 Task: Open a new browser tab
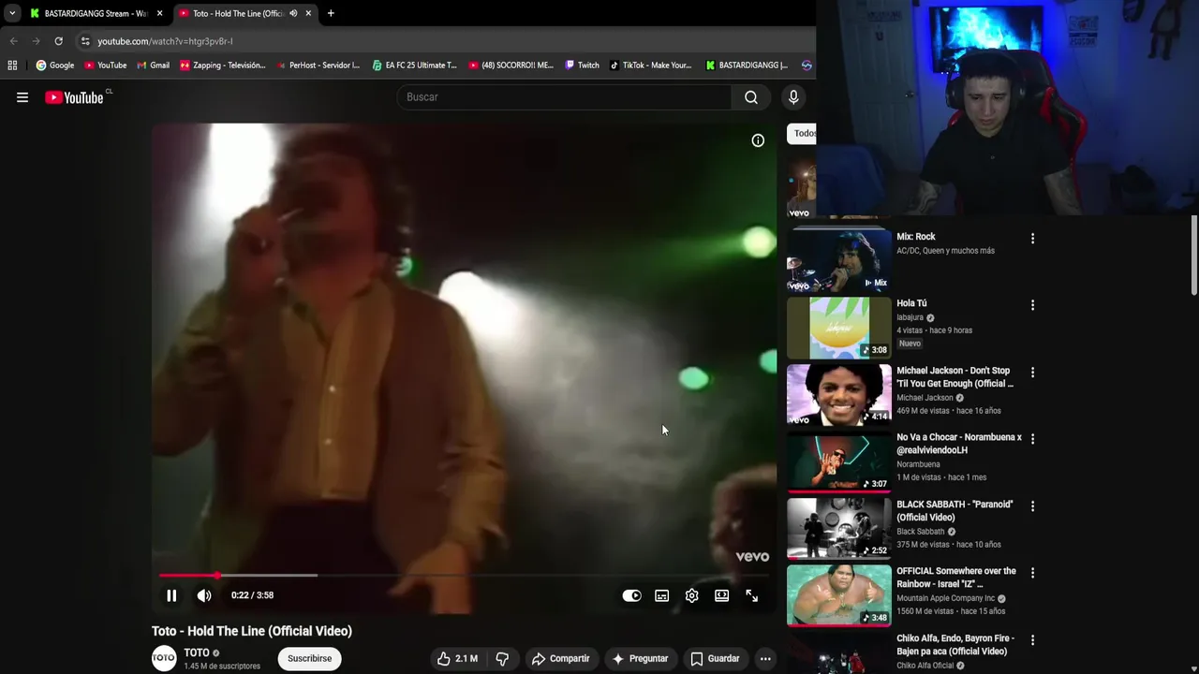[x=331, y=13]
